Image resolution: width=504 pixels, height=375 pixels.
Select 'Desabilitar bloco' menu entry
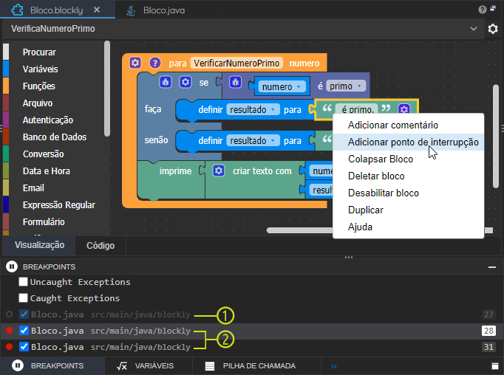point(408,193)
